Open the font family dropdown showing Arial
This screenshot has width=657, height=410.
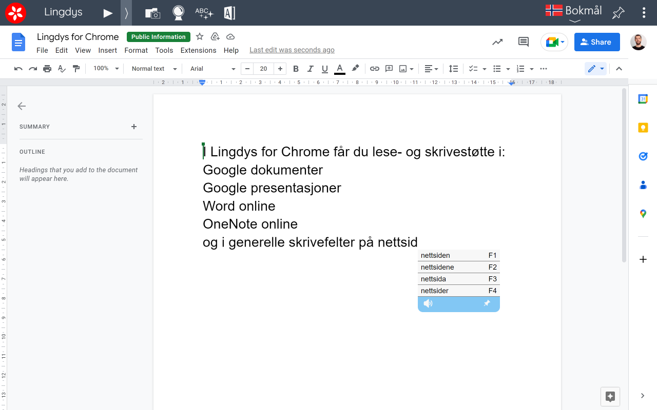click(210, 68)
